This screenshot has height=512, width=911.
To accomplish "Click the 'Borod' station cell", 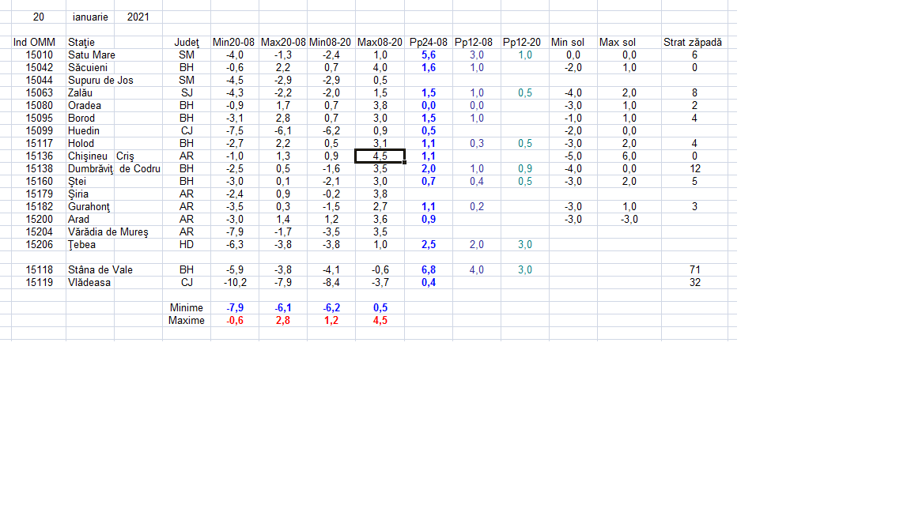I will (x=90, y=119).
